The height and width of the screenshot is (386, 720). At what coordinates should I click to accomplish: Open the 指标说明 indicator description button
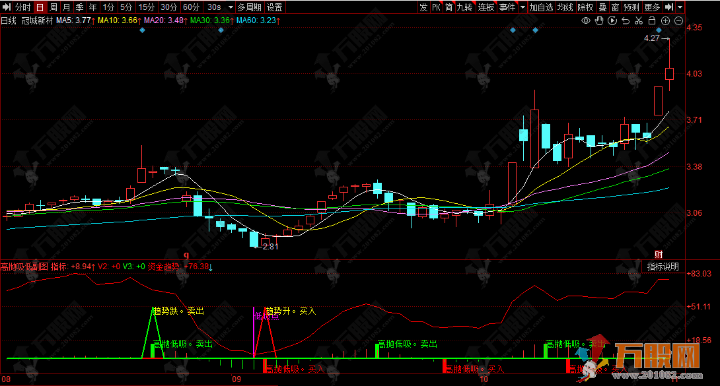(663, 267)
